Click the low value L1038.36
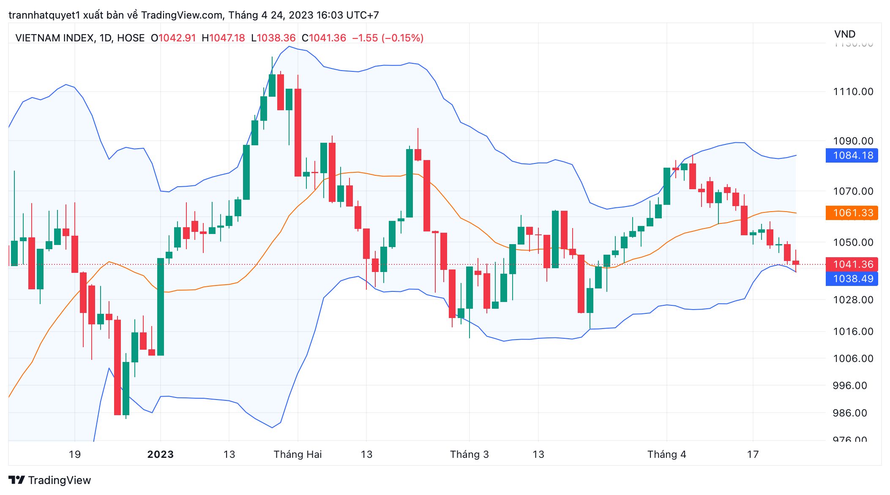 pyautogui.click(x=273, y=38)
